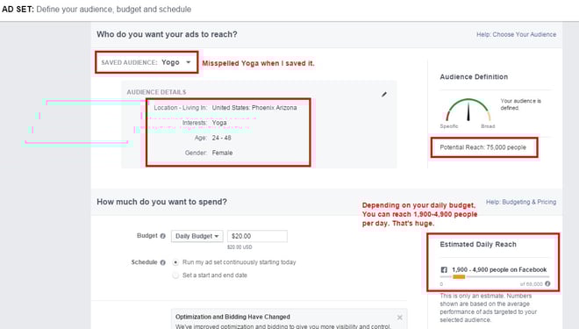This screenshot has height=329, width=579.
Task: Click 'Your audience is defined.' text
Action: pos(520,104)
